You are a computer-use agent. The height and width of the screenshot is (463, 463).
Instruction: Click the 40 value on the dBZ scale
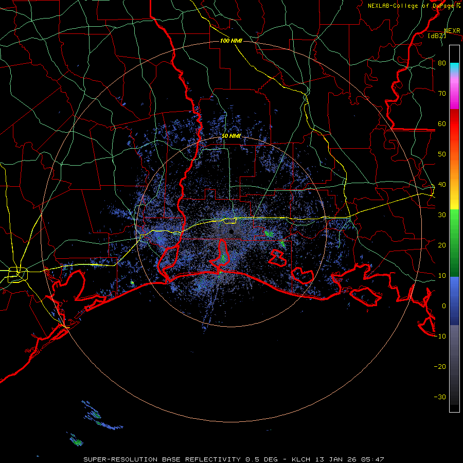tap(442, 185)
